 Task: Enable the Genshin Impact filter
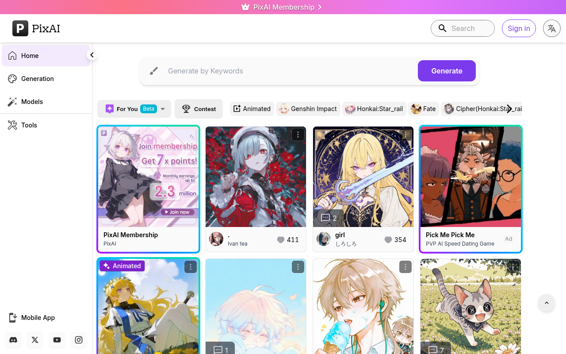[308, 108]
